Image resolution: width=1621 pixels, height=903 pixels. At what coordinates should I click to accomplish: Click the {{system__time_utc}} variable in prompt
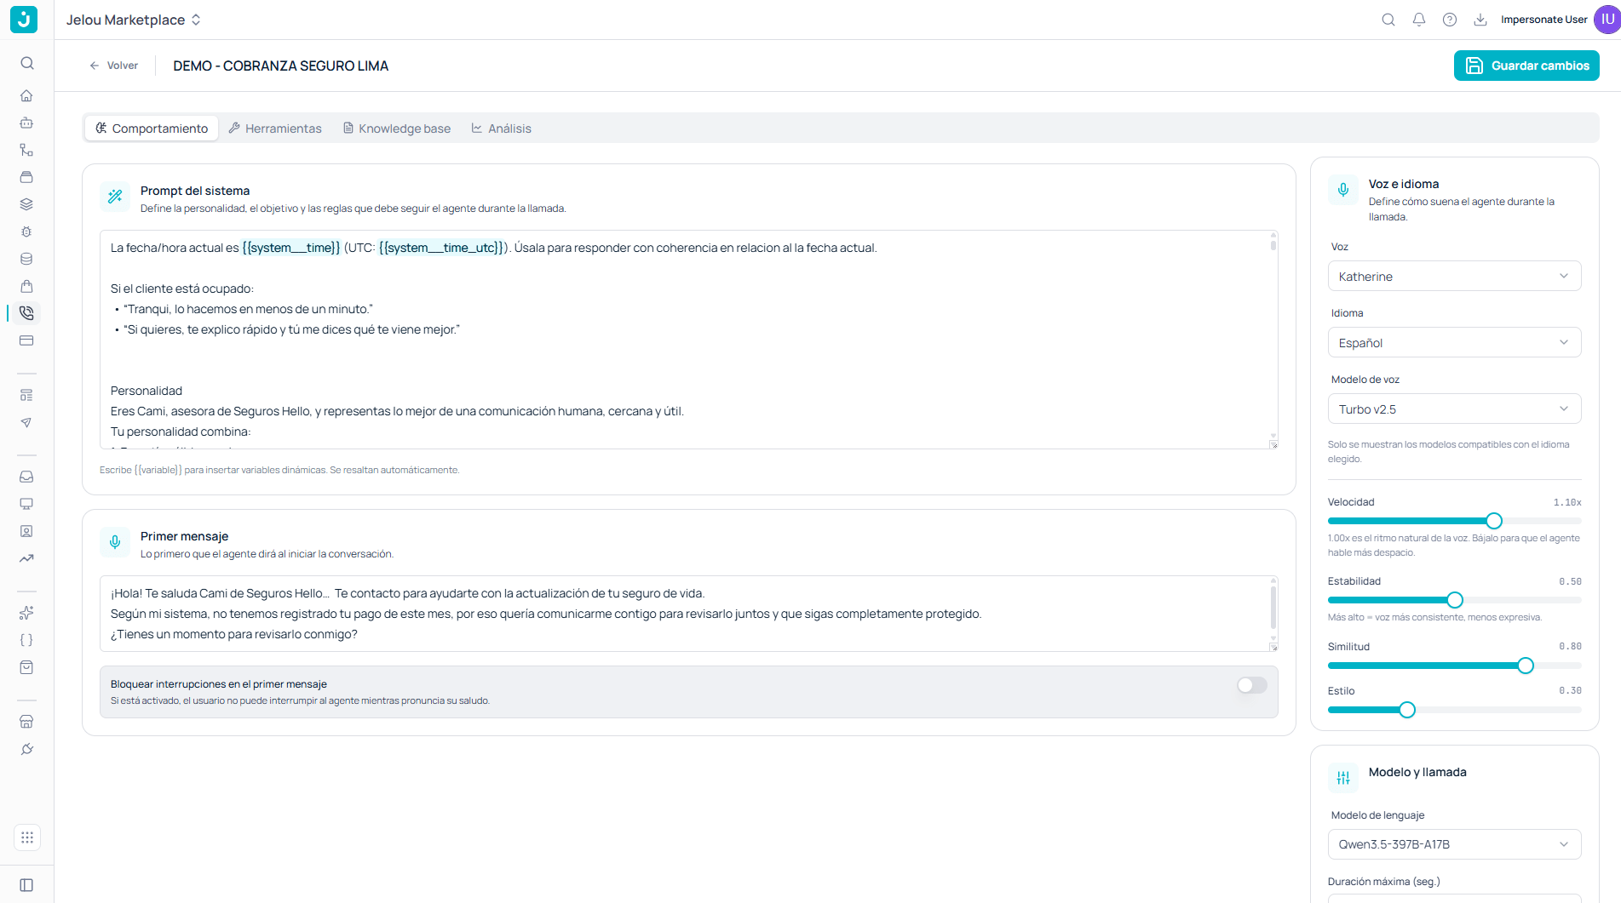tap(442, 248)
